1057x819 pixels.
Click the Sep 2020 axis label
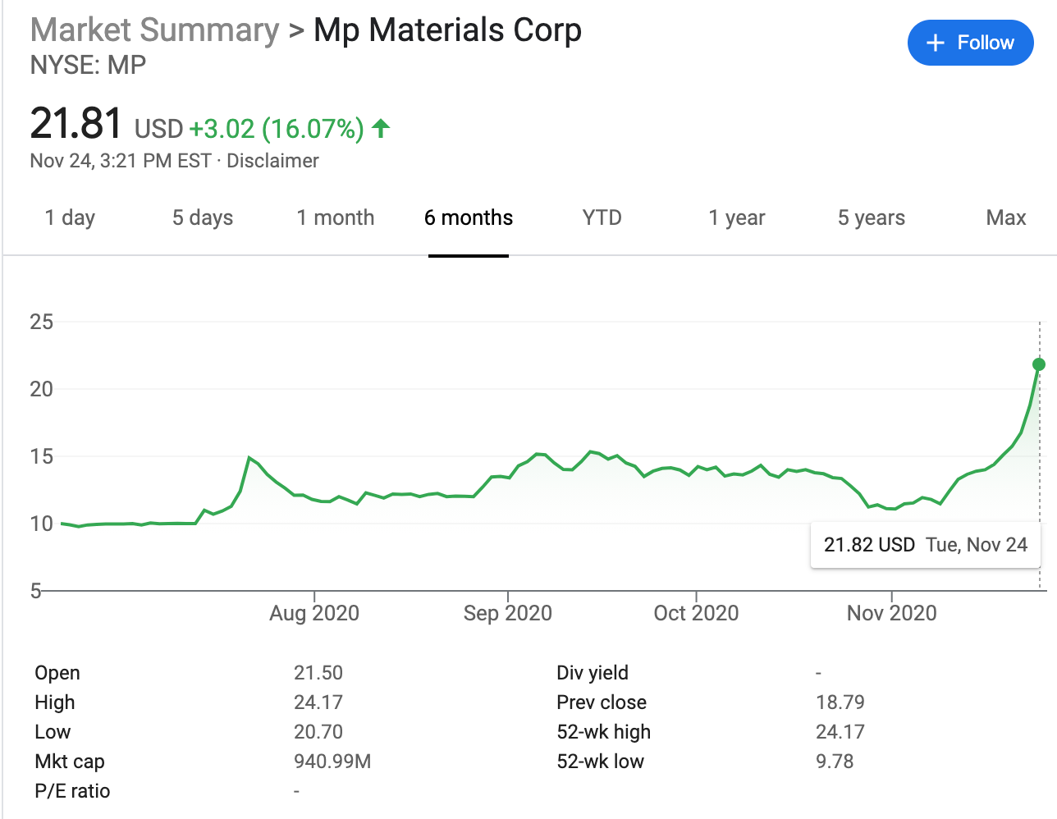[507, 613]
